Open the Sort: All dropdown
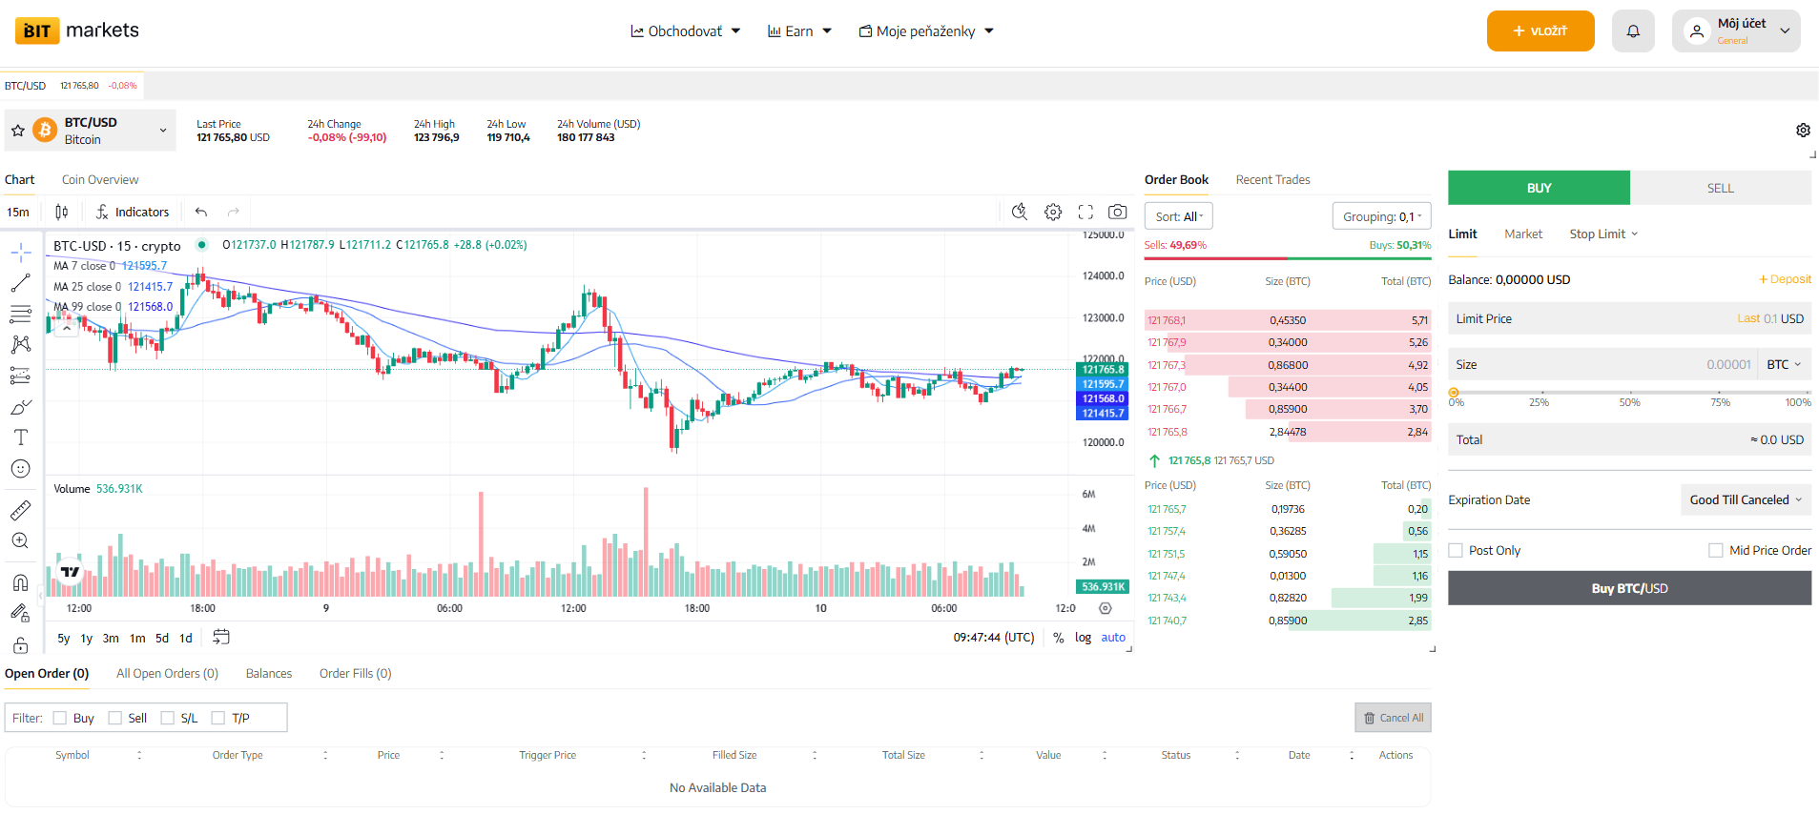Viewport: 1819px width, 814px height. (1178, 217)
